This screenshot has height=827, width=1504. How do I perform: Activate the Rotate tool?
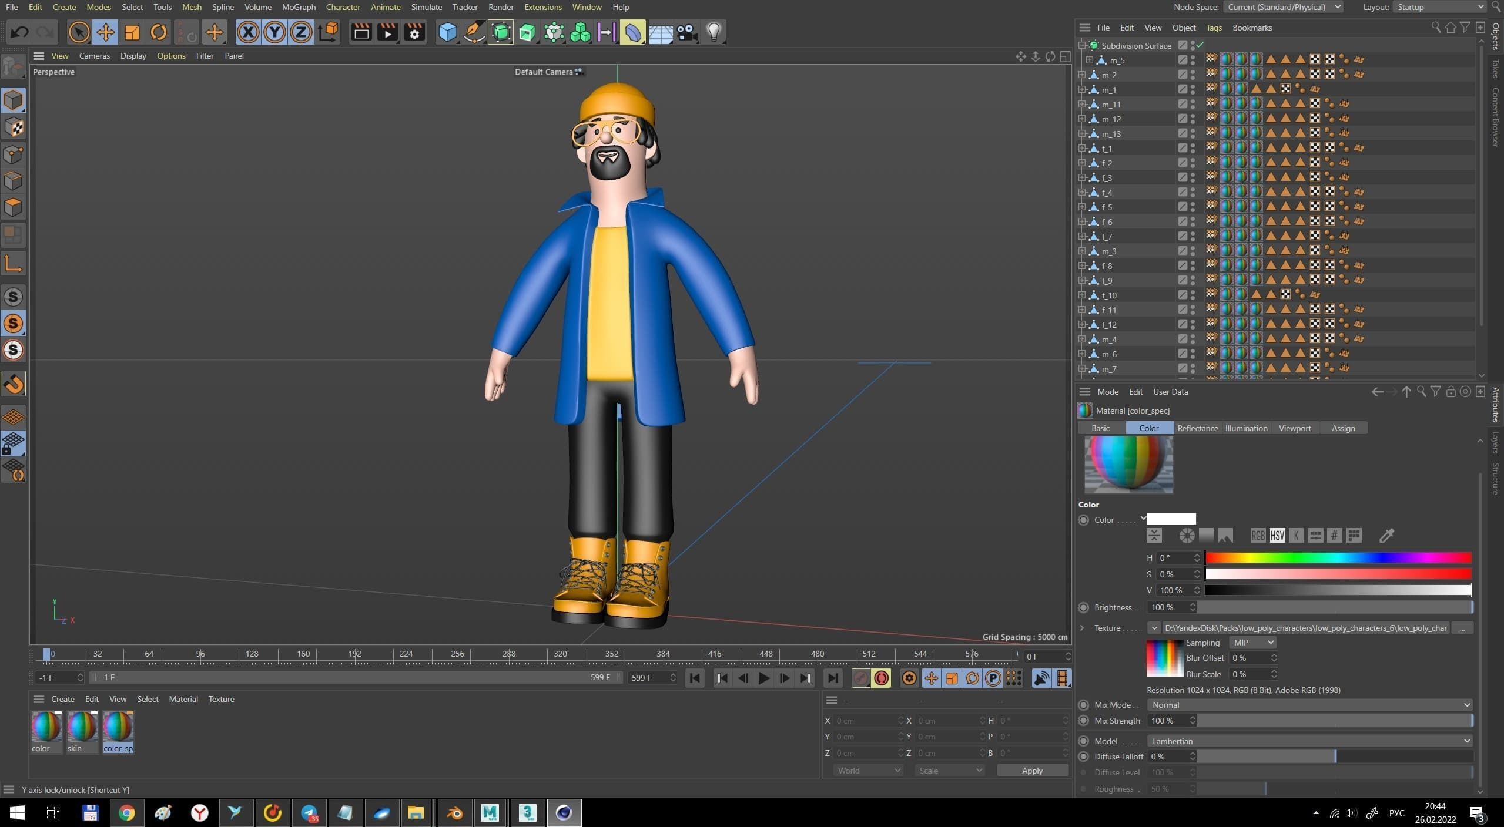point(158,32)
